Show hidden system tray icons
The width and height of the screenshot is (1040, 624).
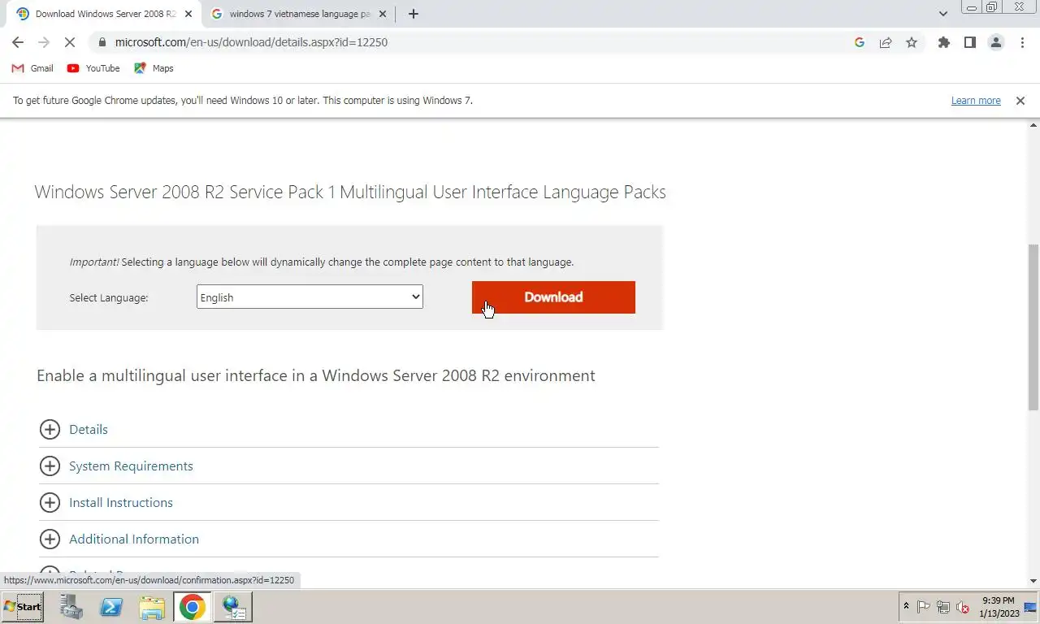pos(907,606)
